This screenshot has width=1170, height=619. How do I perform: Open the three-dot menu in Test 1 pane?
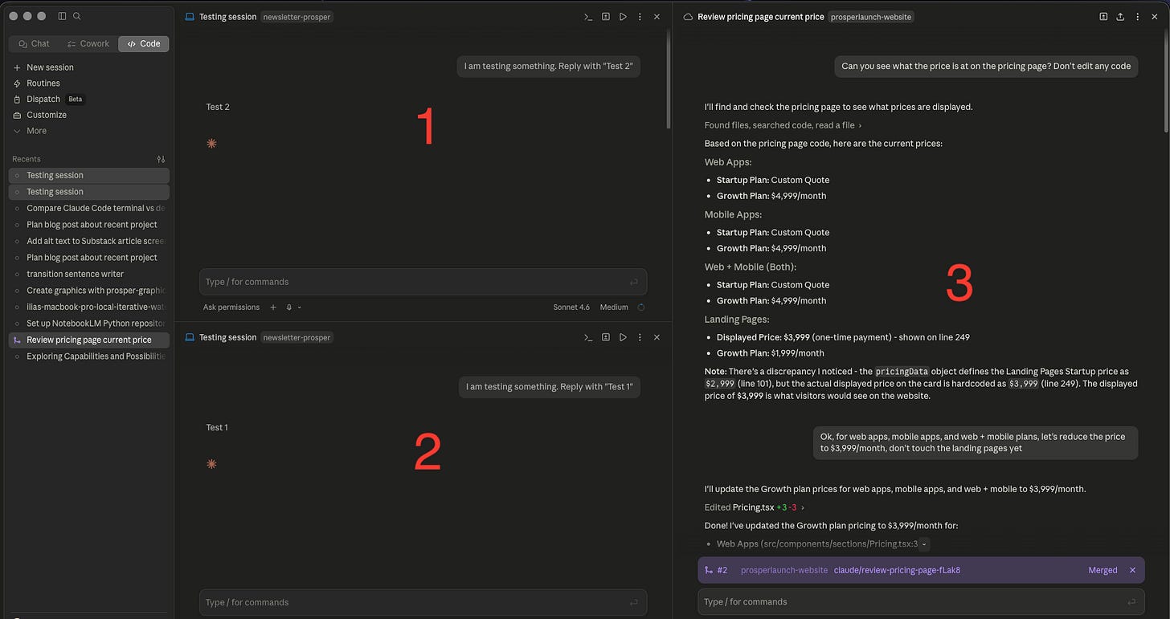coord(640,337)
